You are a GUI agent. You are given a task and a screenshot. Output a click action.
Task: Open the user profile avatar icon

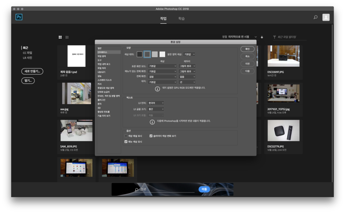pos(326,17)
